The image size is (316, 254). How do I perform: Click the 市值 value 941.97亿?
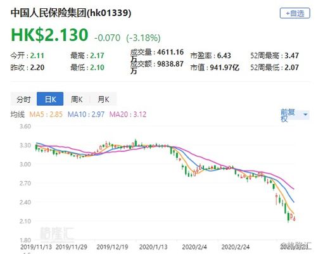point(225,68)
